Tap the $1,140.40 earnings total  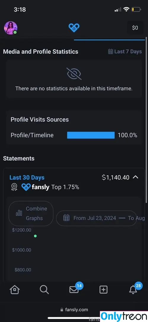[115, 177]
